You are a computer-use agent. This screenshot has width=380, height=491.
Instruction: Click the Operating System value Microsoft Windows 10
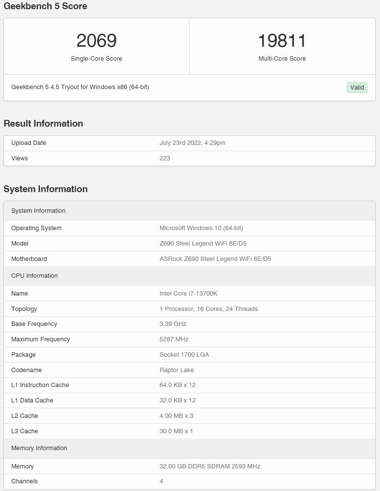[201, 228]
